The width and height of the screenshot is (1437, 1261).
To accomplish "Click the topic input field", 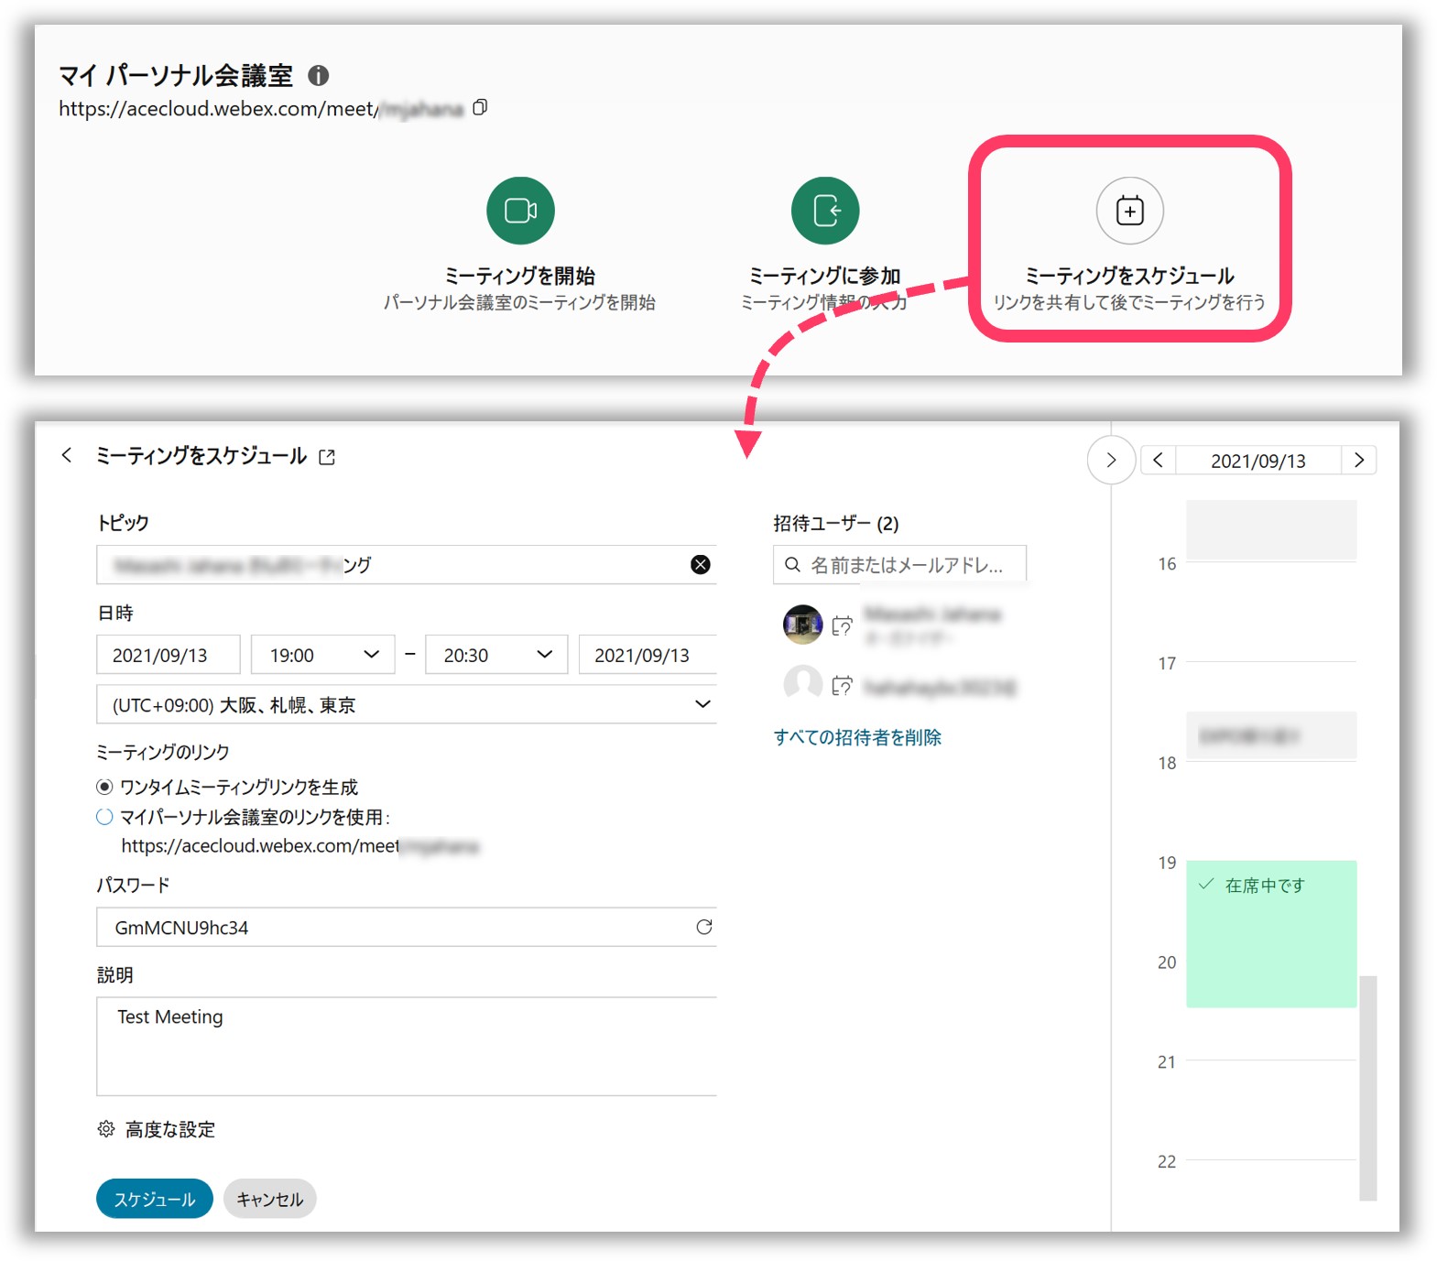I will 407,565.
